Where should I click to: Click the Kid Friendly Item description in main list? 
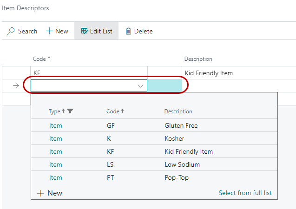209,73
